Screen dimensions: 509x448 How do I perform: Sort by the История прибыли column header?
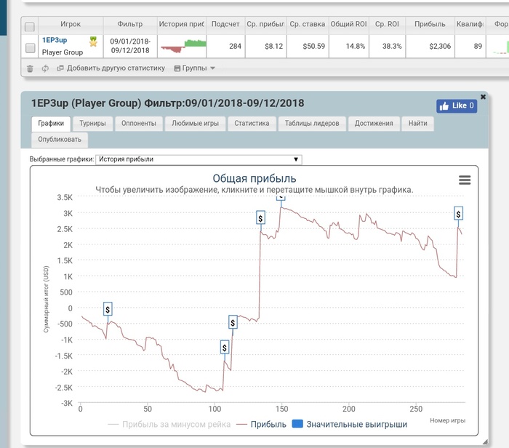pyautogui.click(x=182, y=24)
